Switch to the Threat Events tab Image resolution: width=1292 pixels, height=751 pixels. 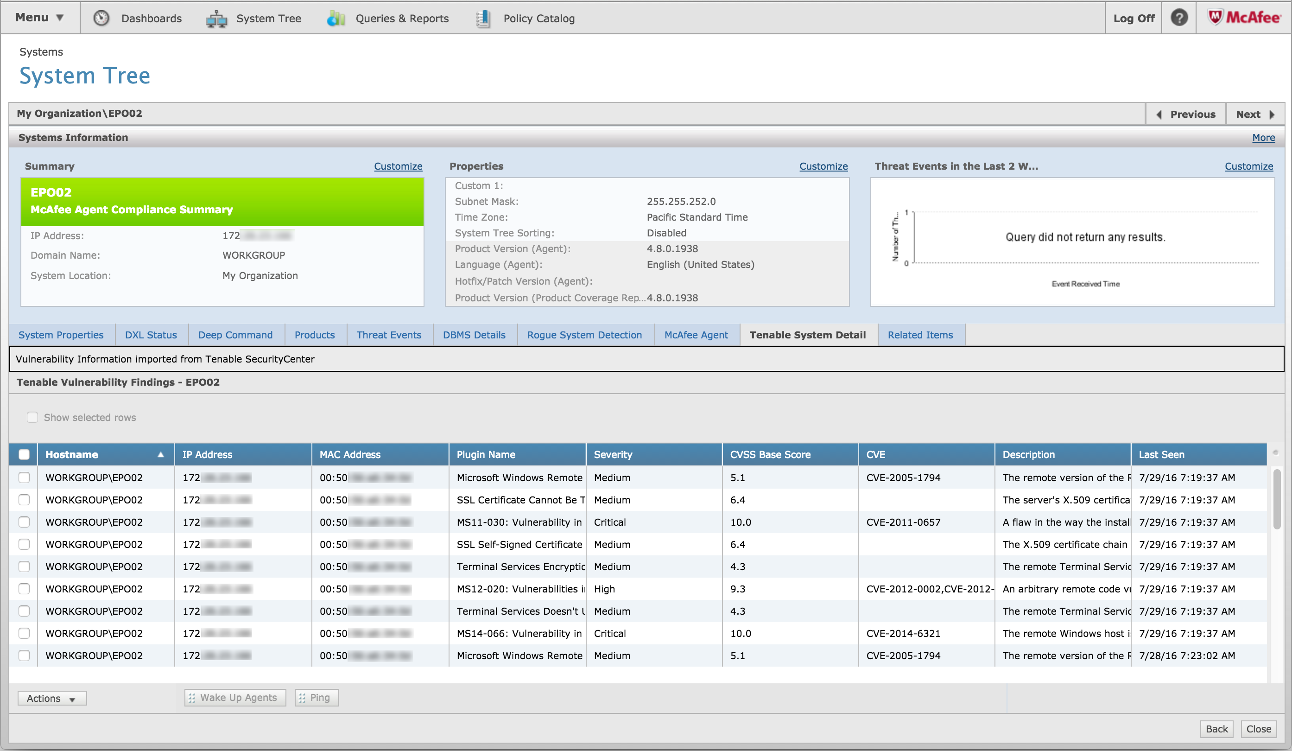pos(388,334)
